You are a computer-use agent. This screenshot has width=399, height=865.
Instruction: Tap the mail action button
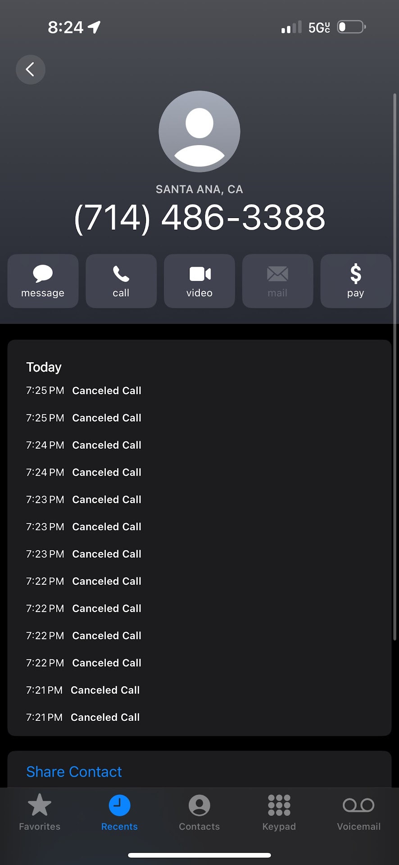(x=277, y=281)
